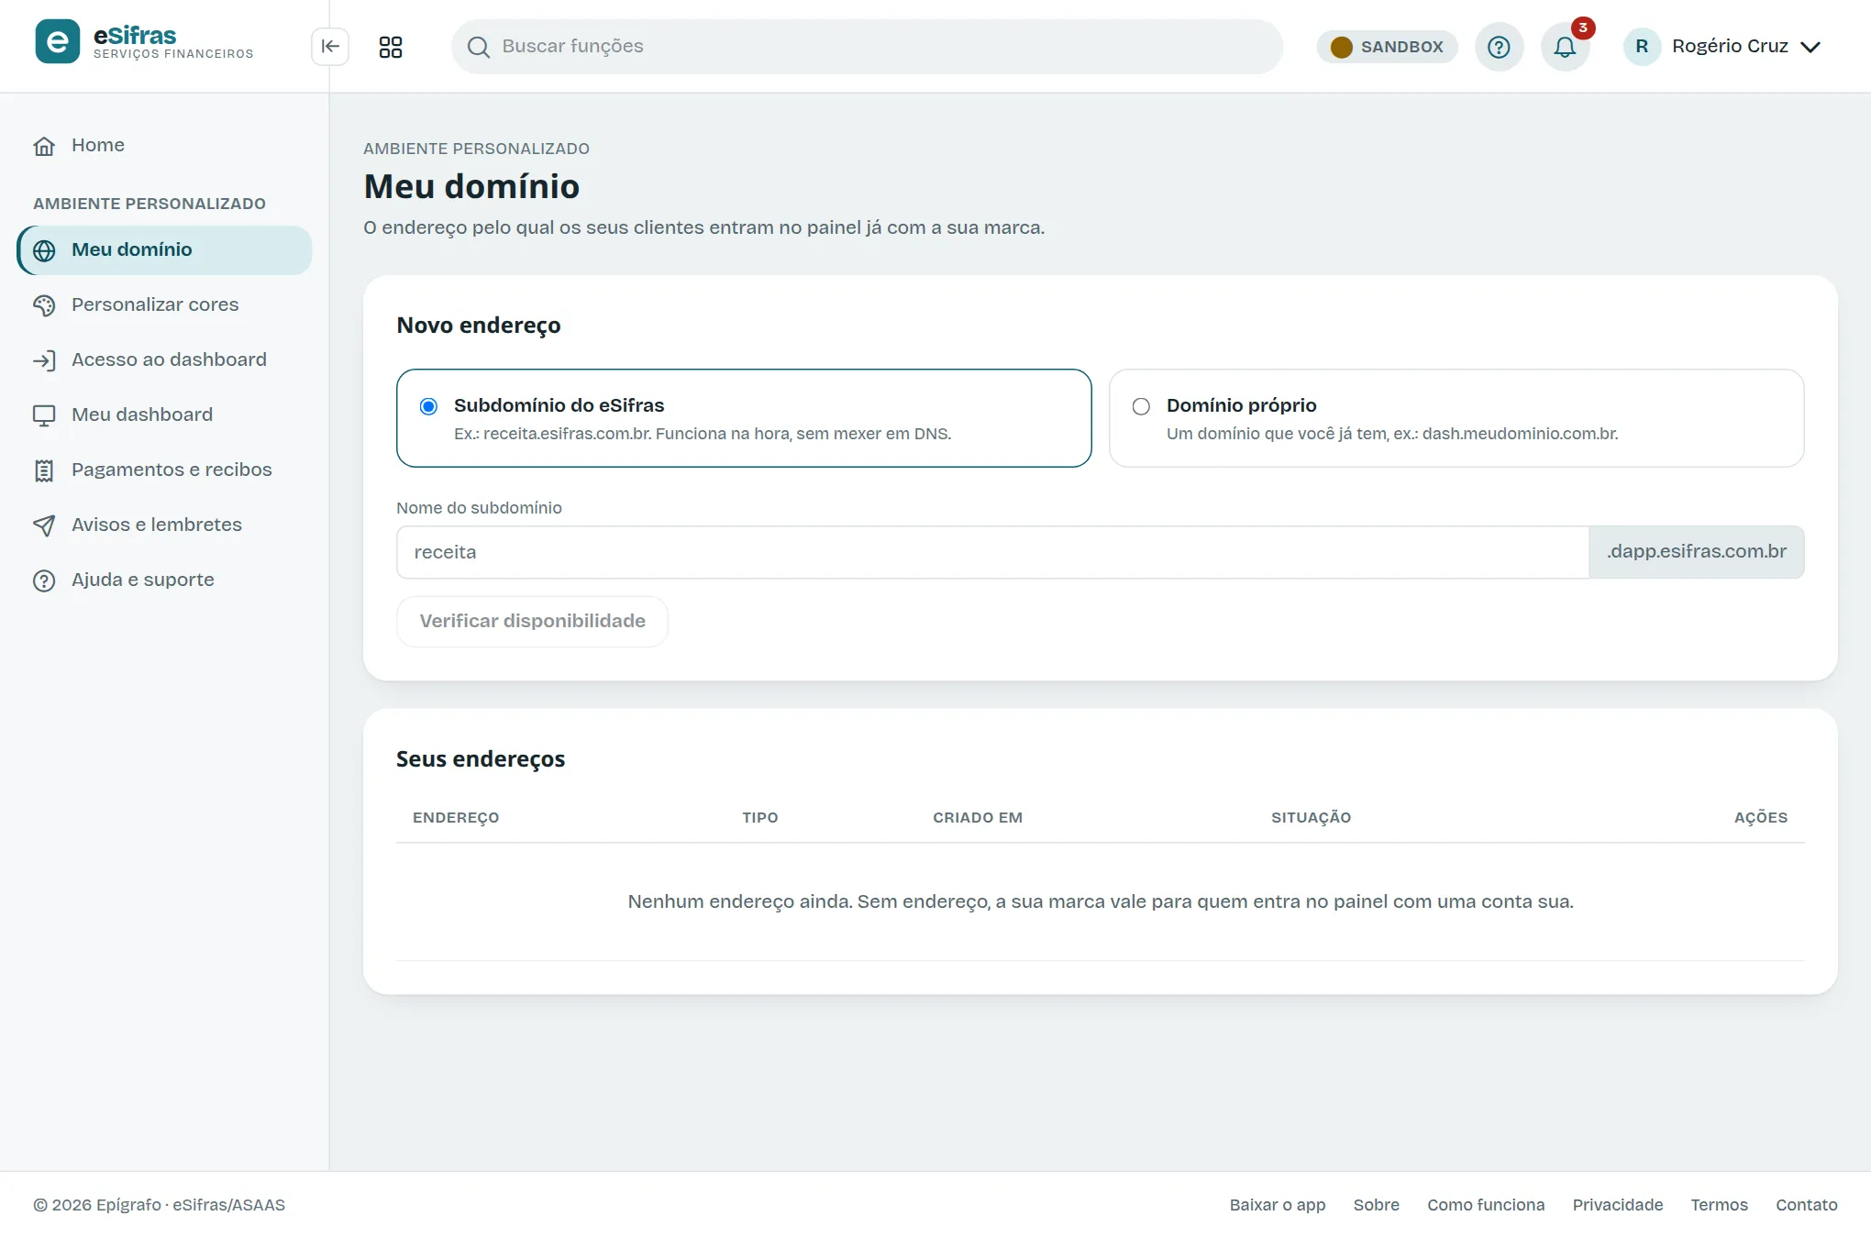Open the apps grid icon
1871x1238 pixels.
pos(391,47)
